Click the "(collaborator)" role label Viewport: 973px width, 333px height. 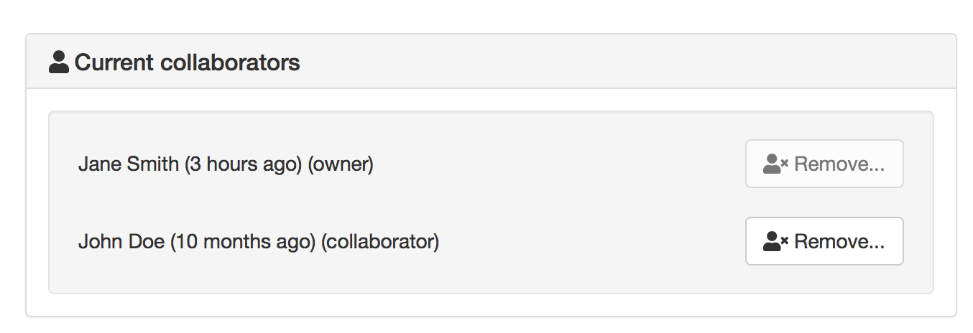point(380,242)
